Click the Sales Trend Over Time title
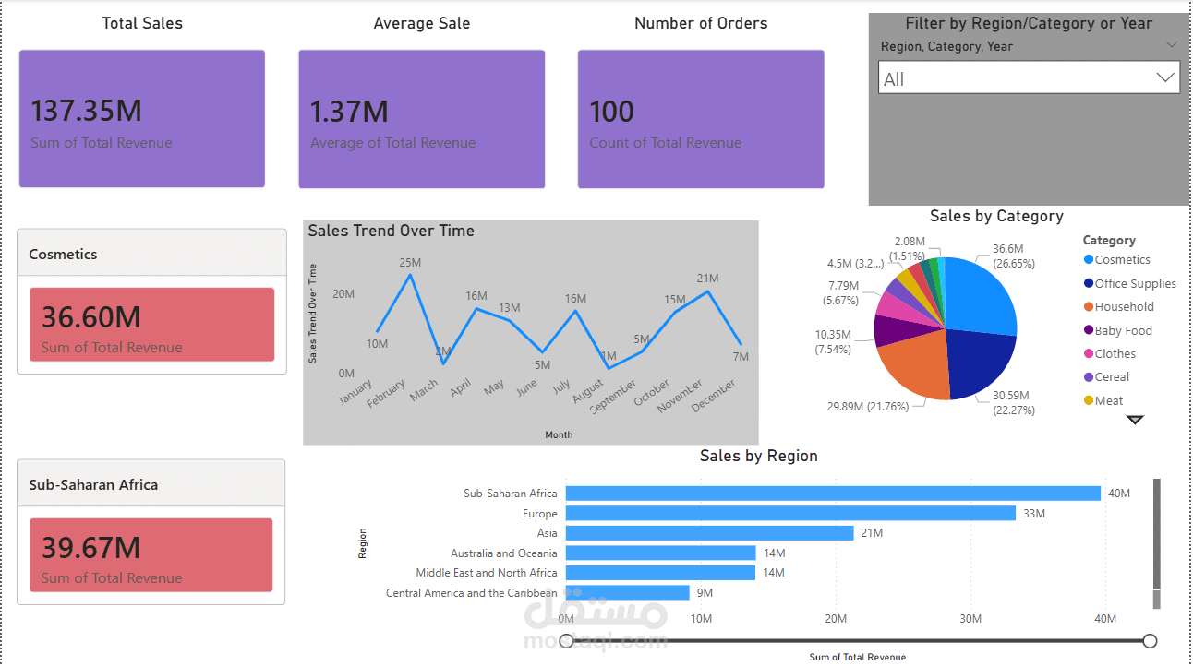 pyautogui.click(x=389, y=231)
